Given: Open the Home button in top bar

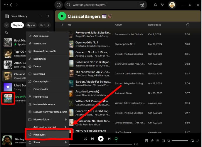Looking at the screenshot, I should point(59,5).
